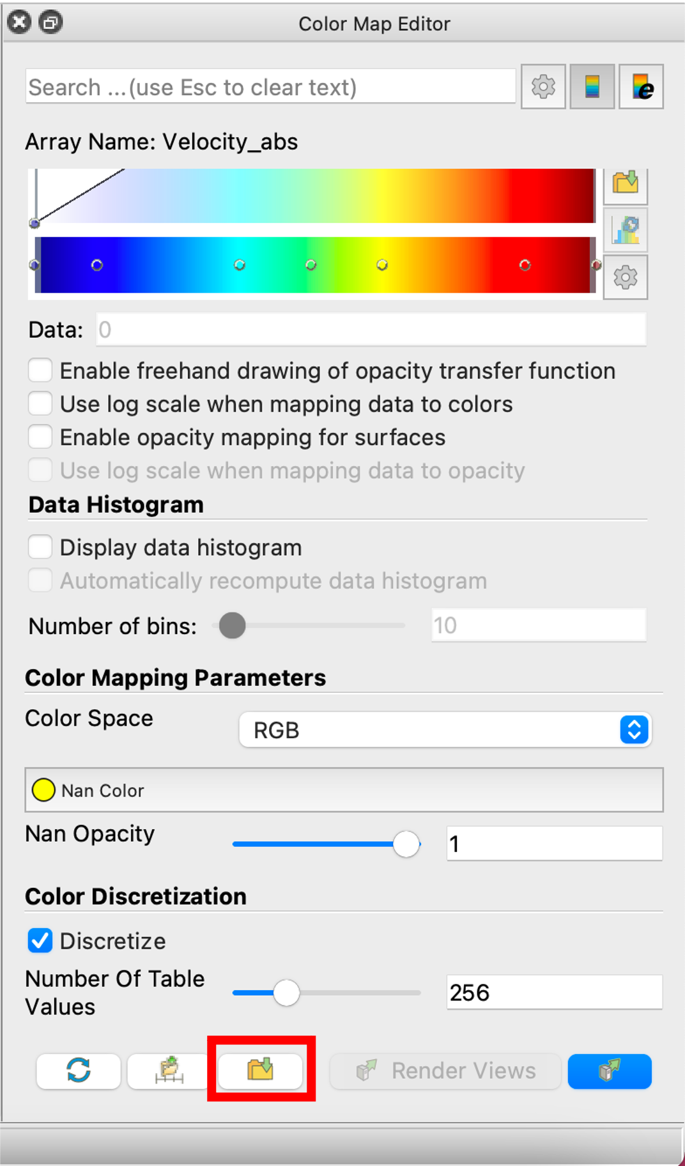Enable log scale for mapping data to colors
Viewport: 685px width, 1166px height.
pos(40,404)
